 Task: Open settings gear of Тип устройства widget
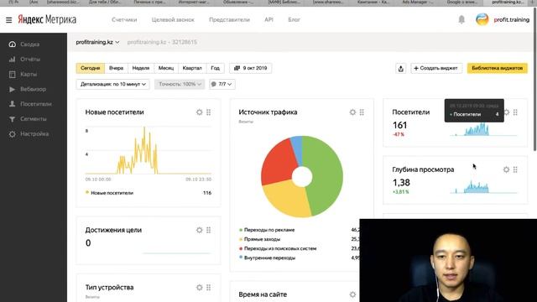tap(200, 288)
